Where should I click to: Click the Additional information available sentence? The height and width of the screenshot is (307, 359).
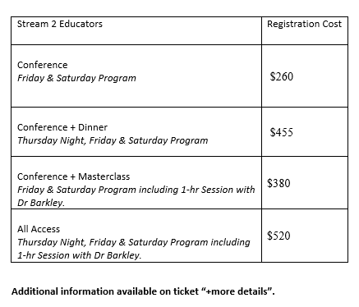tap(143, 291)
